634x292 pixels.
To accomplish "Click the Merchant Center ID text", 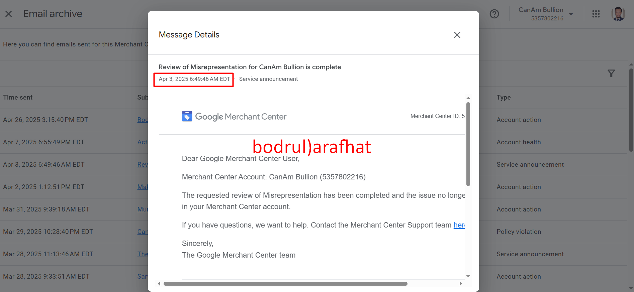I will click(x=437, y=116).
